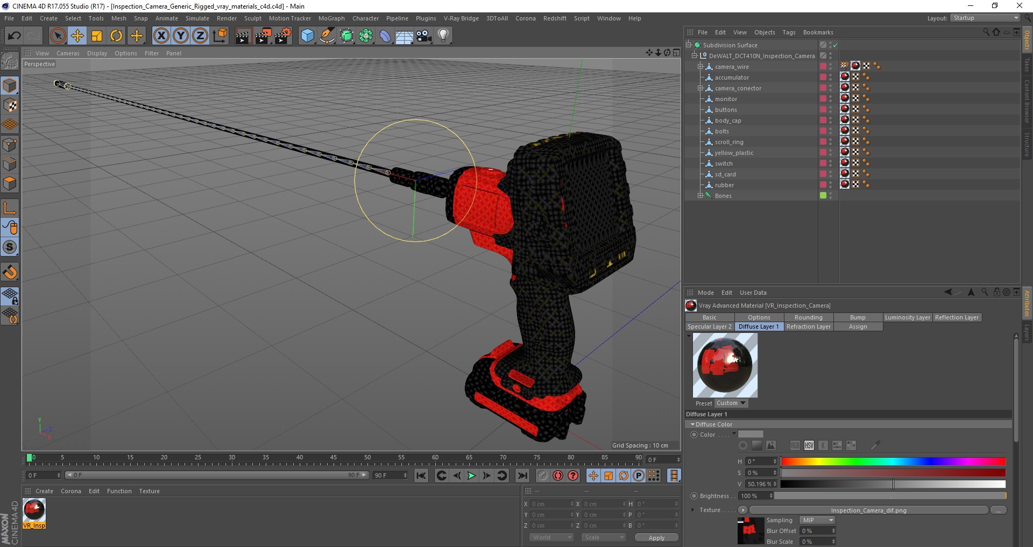Click the Apply button
This screenshot has height=547, width=1033.
656,537
